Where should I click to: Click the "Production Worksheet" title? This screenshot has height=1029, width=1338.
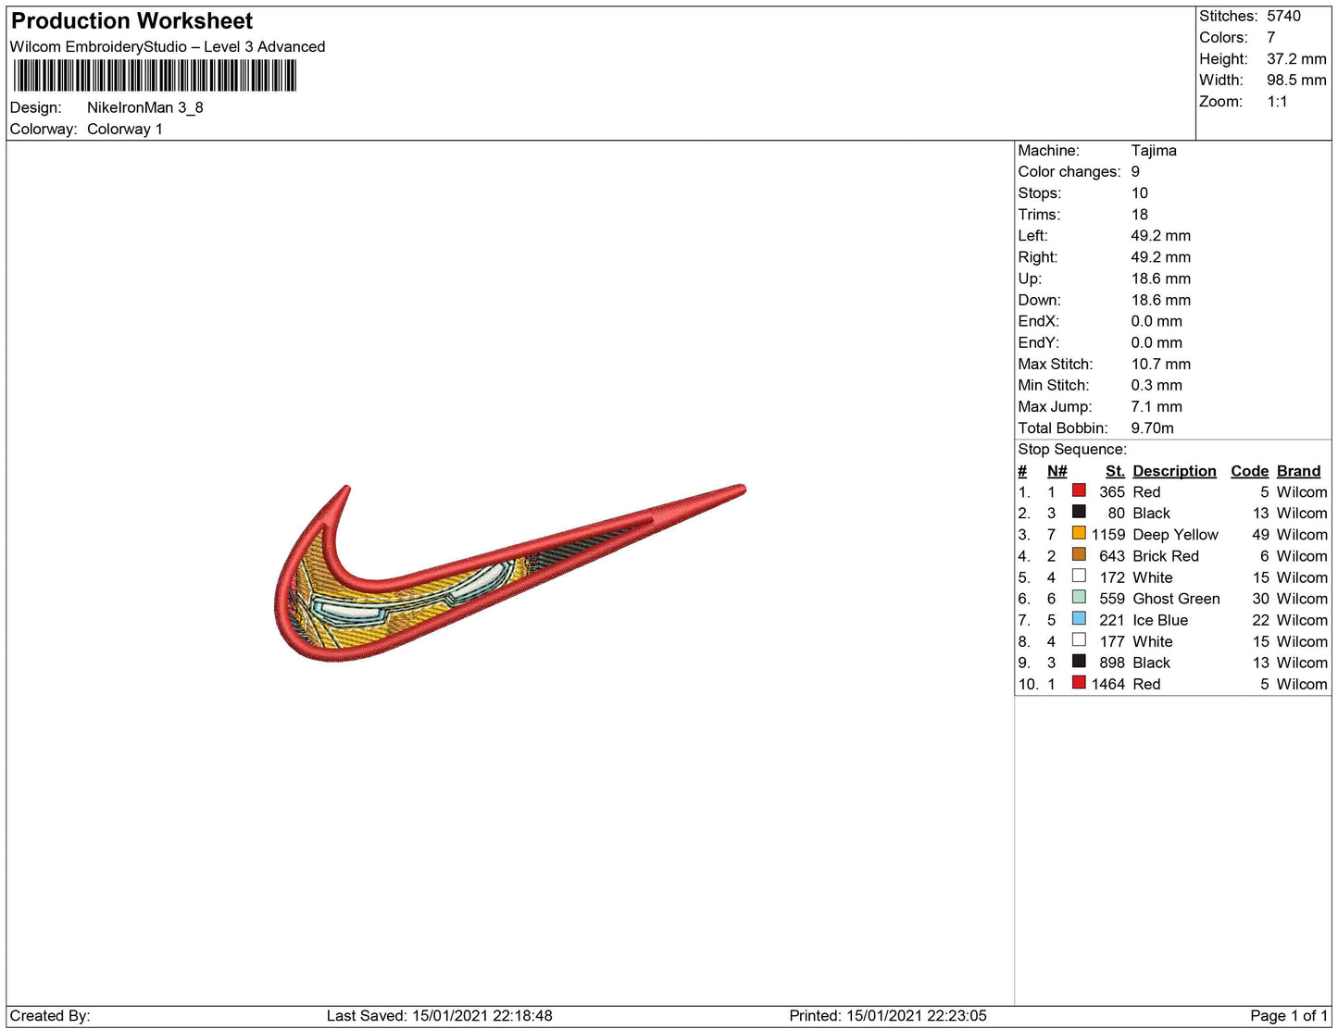click(x=131, y=21)
